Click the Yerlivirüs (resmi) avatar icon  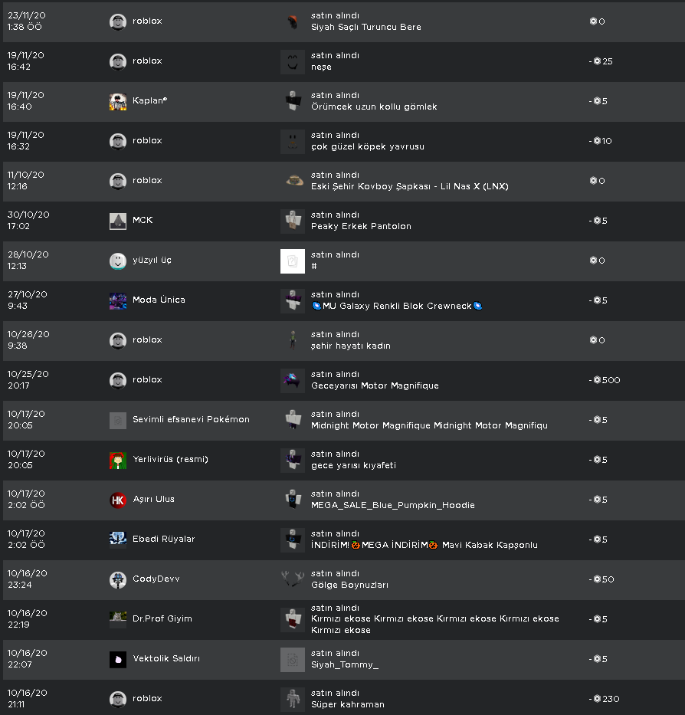(x=118, y=460)
